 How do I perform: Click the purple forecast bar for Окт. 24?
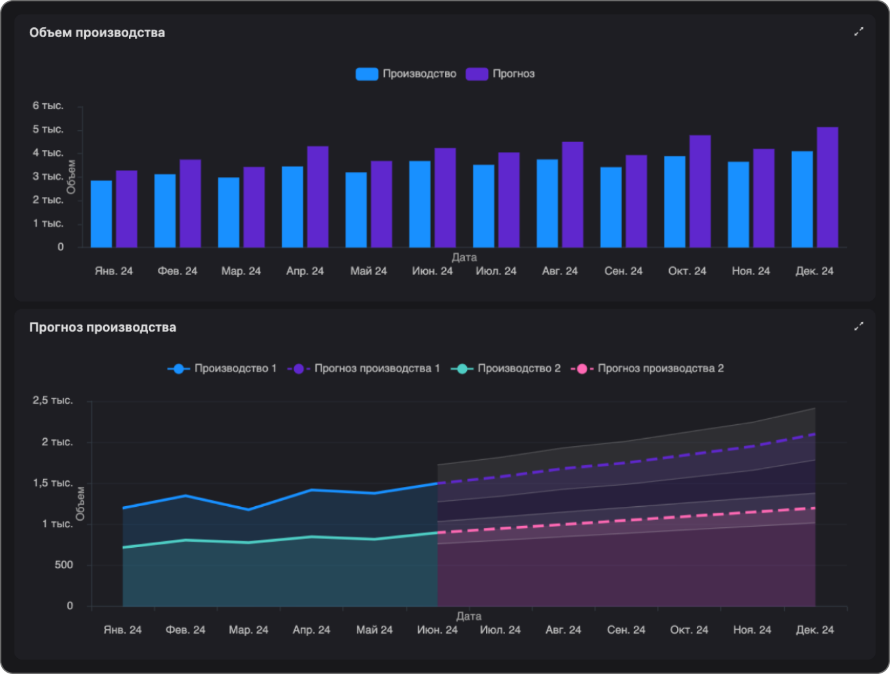700,192
